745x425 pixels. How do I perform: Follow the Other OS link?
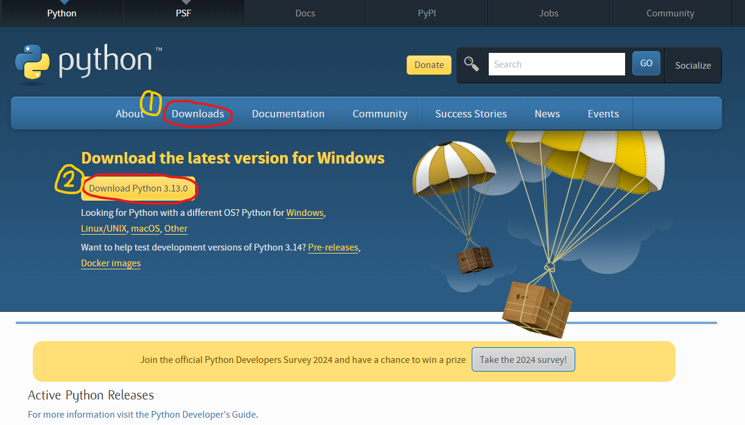pyautogui.click(x=176, y=229)
